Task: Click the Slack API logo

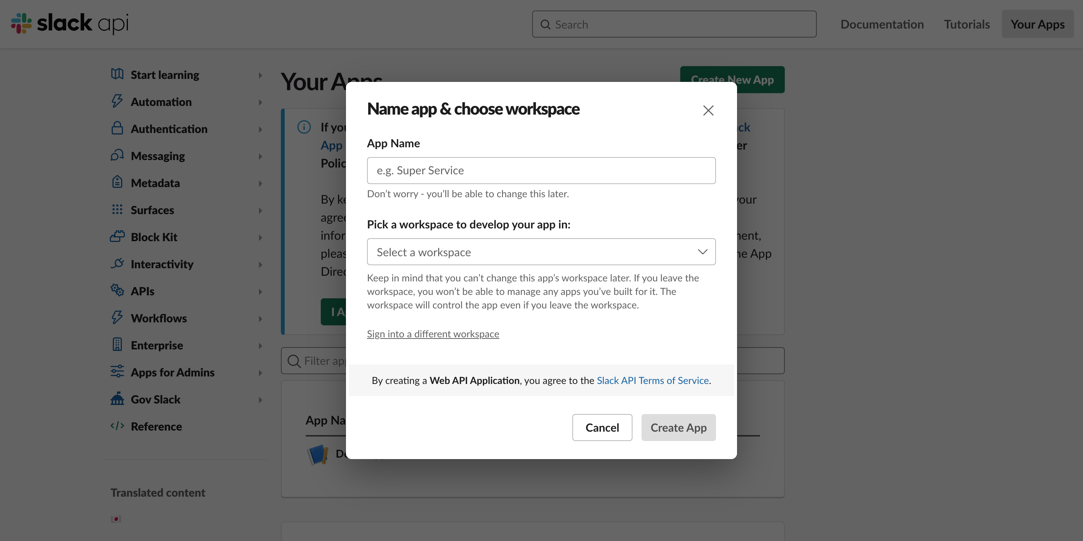Action: (70, 23)
